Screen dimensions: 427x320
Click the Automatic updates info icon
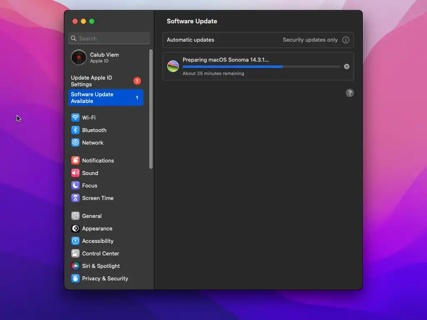tap(346, 40)
